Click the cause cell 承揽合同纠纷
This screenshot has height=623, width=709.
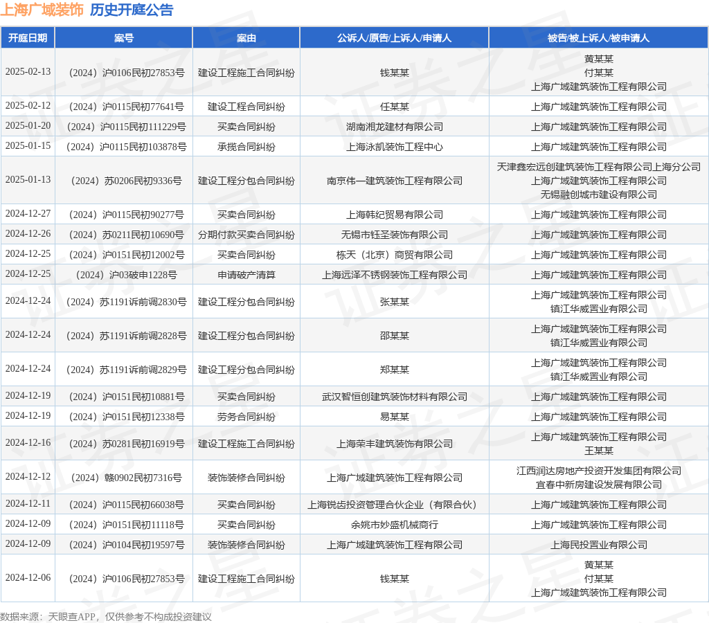(x=246, y=147)
